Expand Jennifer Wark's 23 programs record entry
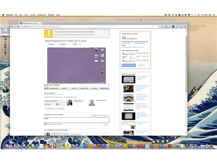Viewport: 217px width, 163px height. [148, 57]
